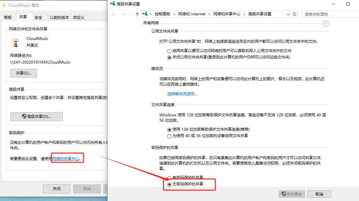Choose 为使用 40 或 56 位加密 option
The image size is (359, 201).
point(169,136)
